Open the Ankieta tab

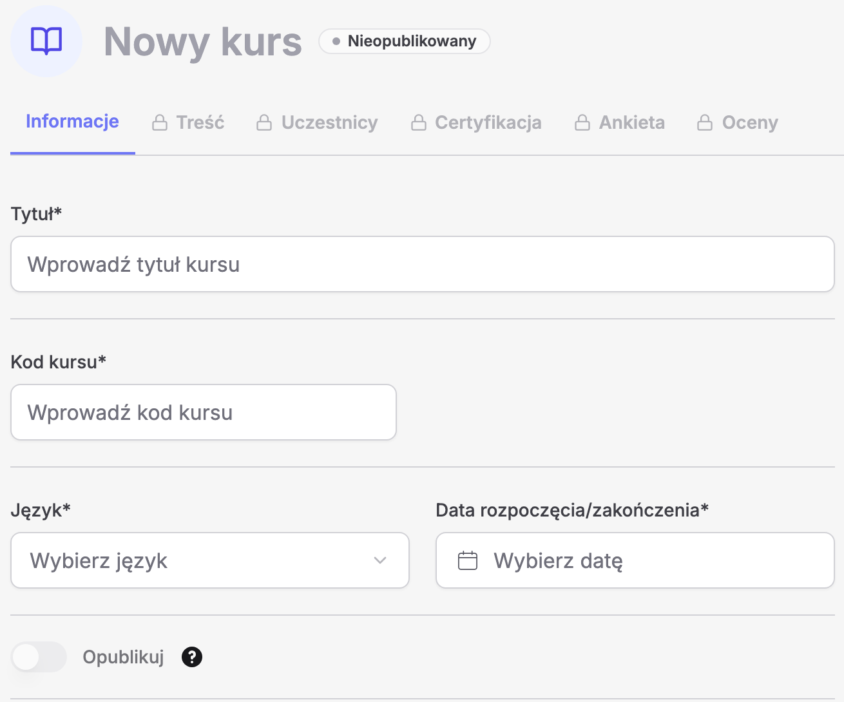click(620, 122)
